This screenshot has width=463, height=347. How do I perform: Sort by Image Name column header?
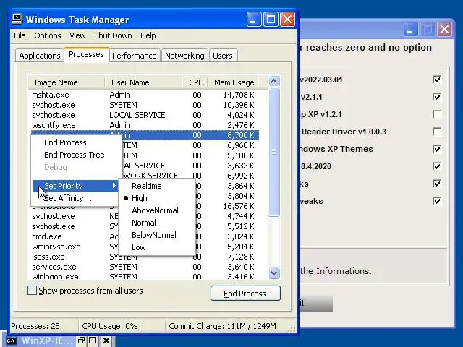point(67,82)
